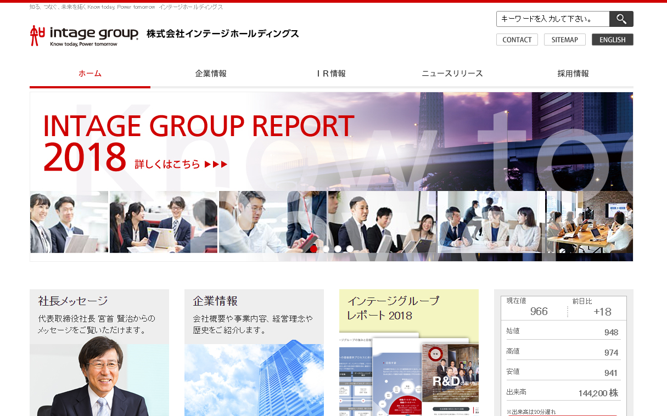Open the SITEMAP page

pos(564,40)
